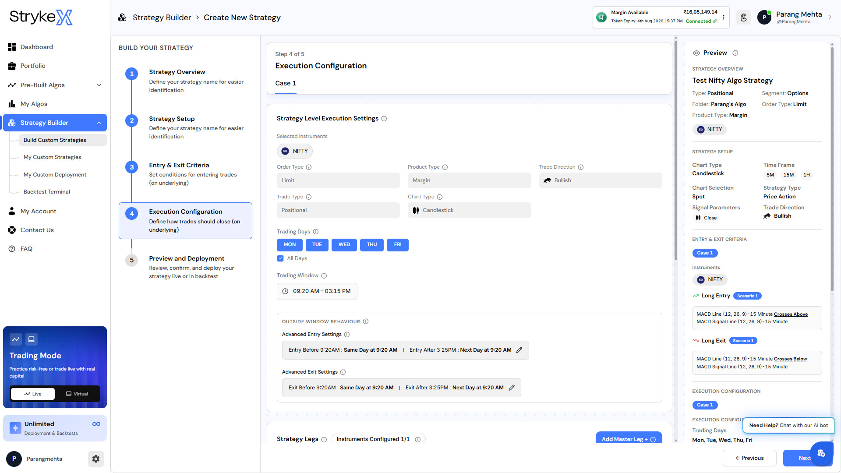The image size is (841, 473).
Task: Show Instruments Configured 1/1 info icon
Action: tap(418, 440)
